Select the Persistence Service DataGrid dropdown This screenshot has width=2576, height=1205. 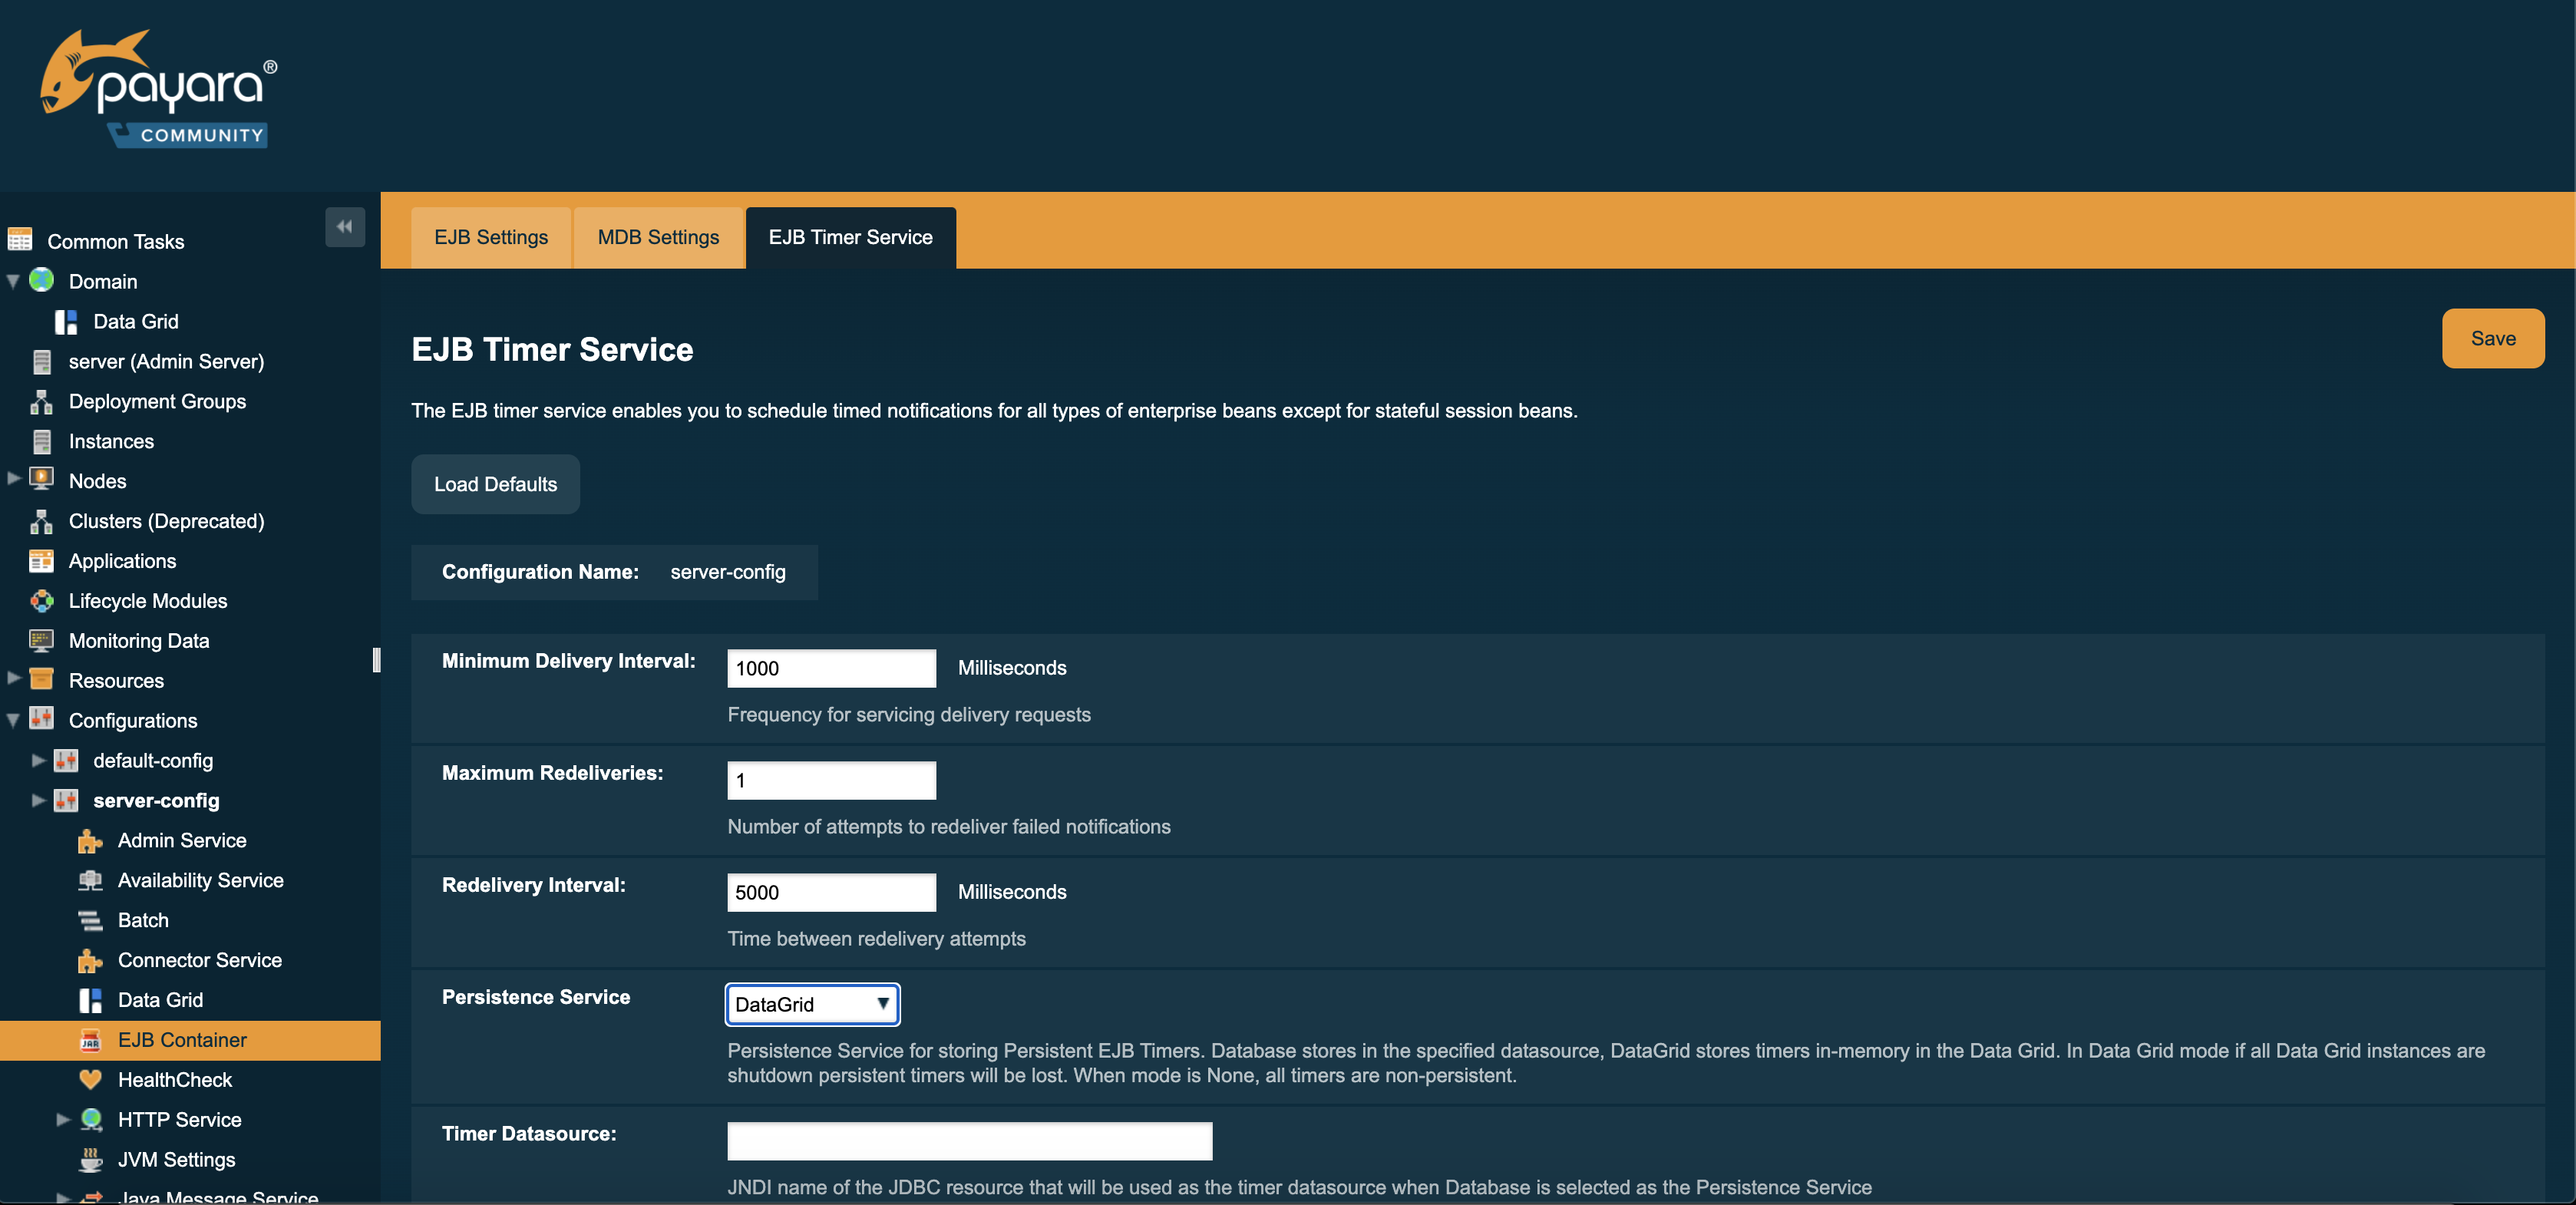pyautogui.click(x=811, y=1003)
